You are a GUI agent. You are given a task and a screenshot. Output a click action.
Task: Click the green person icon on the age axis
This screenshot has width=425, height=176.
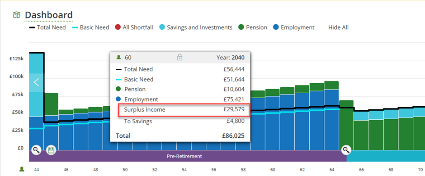pos(22,169)
